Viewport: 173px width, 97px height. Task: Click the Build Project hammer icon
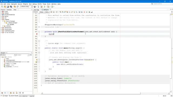pos(38,6)
